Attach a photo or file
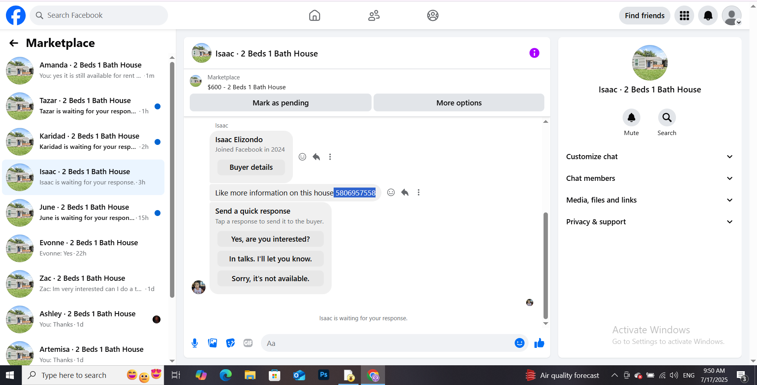 [213, 343]
